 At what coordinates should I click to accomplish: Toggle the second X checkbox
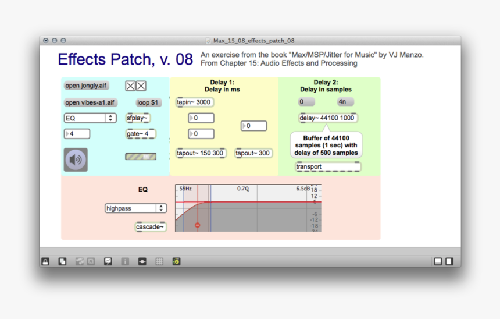[x=141, y=86]
